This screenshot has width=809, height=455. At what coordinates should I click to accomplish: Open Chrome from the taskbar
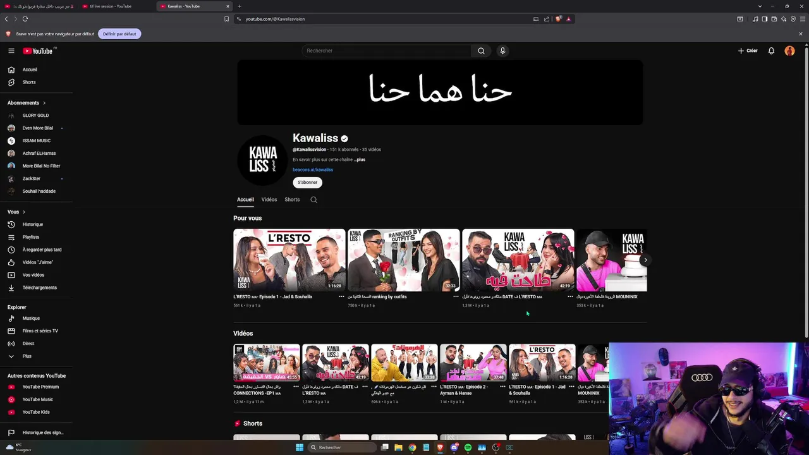412,447
